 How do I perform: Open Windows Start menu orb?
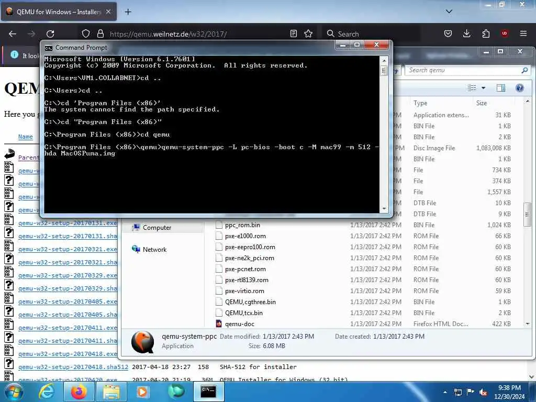point(14,392)
